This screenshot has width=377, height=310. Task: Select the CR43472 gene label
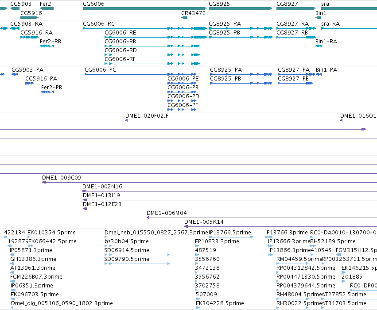[x=193, y=13]
